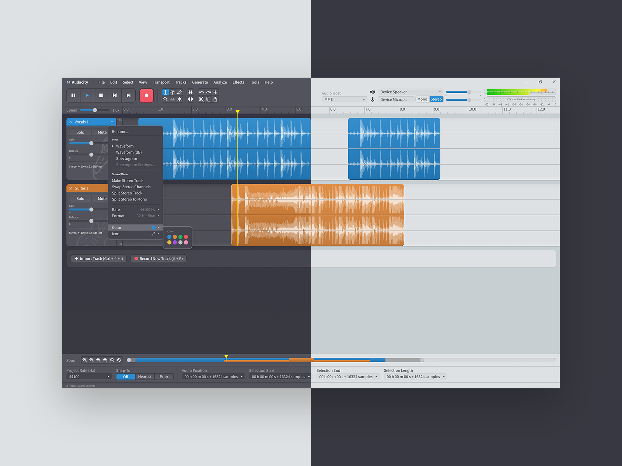Choose Waveform view in track menu
Screen dimensions: 622x466
tap(125, 146)
